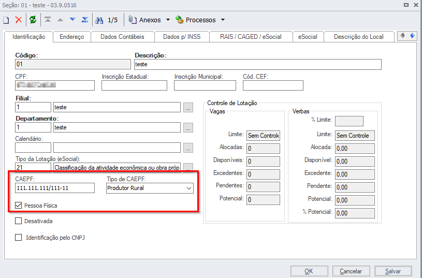This screenshot has width=422, height=278.
Task: Click the Inscrição Municipal field
Action: [x=205, y=85]
